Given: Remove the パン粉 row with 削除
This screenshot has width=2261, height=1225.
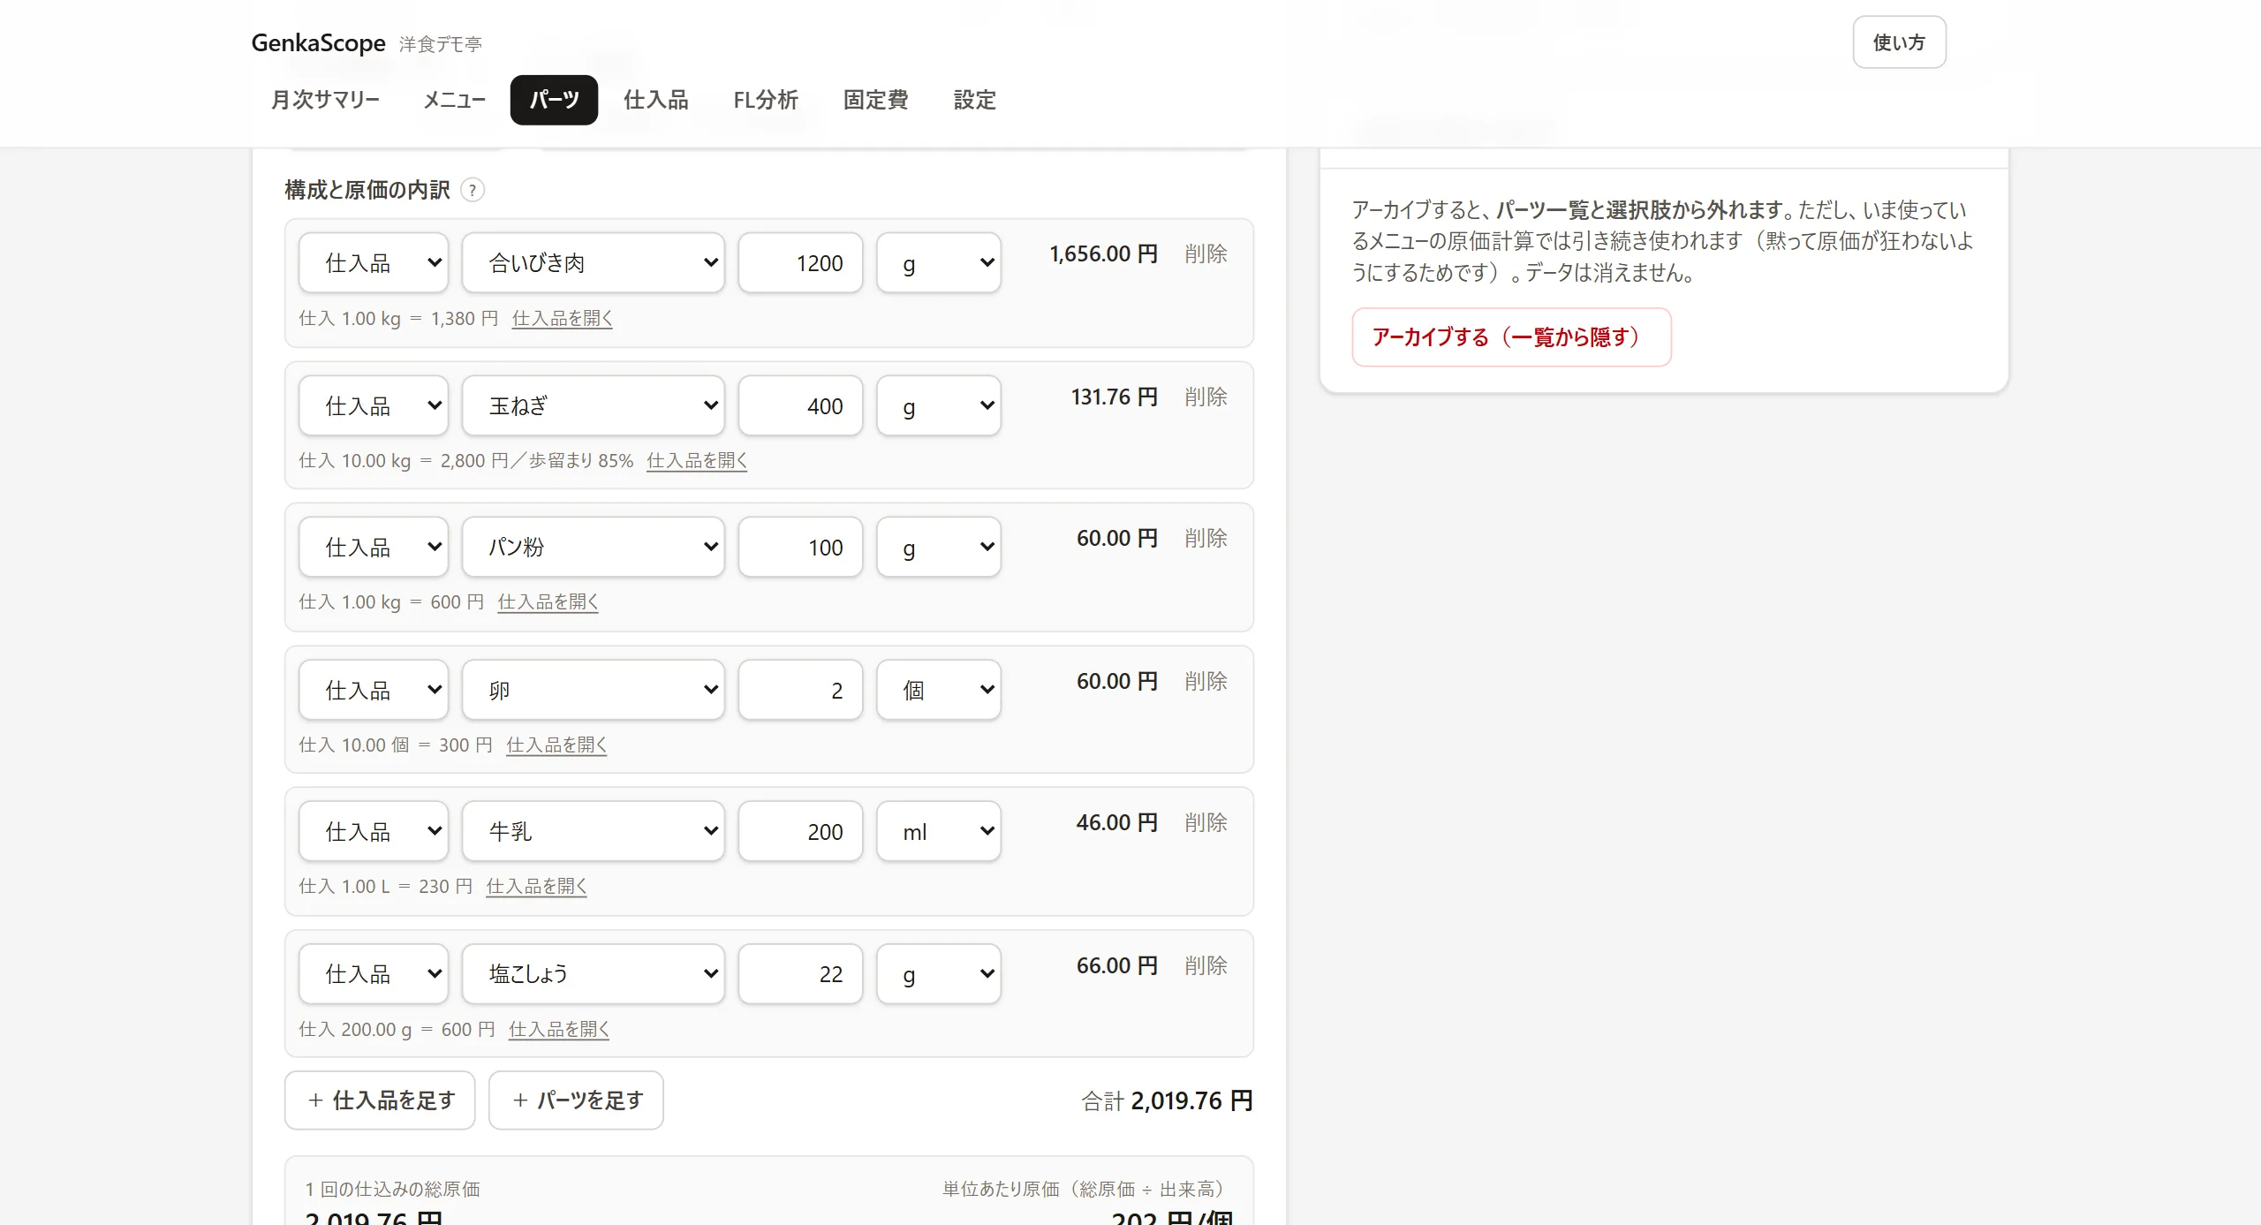Looking at the screenshot, I should 1206,539.
